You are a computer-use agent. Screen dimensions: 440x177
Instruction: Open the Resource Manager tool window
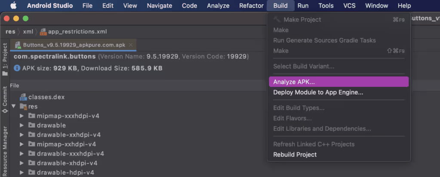click(x=5, y=151)
